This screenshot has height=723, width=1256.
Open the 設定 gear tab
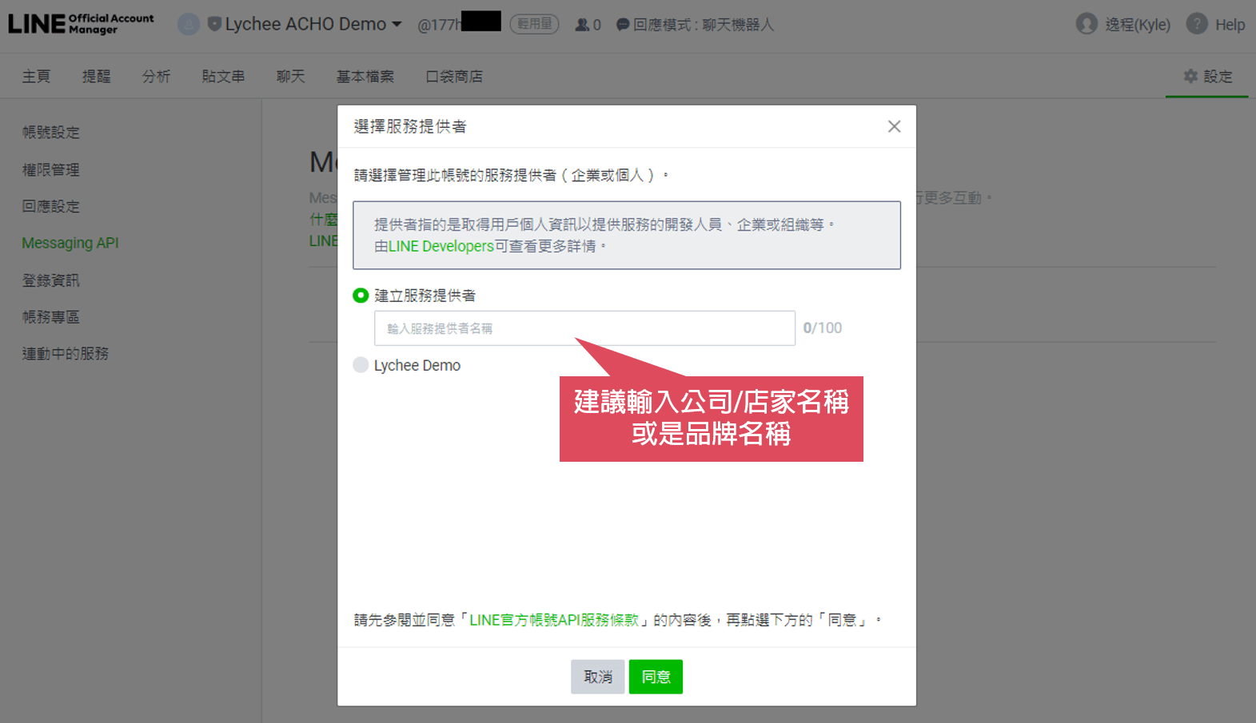1207,76
